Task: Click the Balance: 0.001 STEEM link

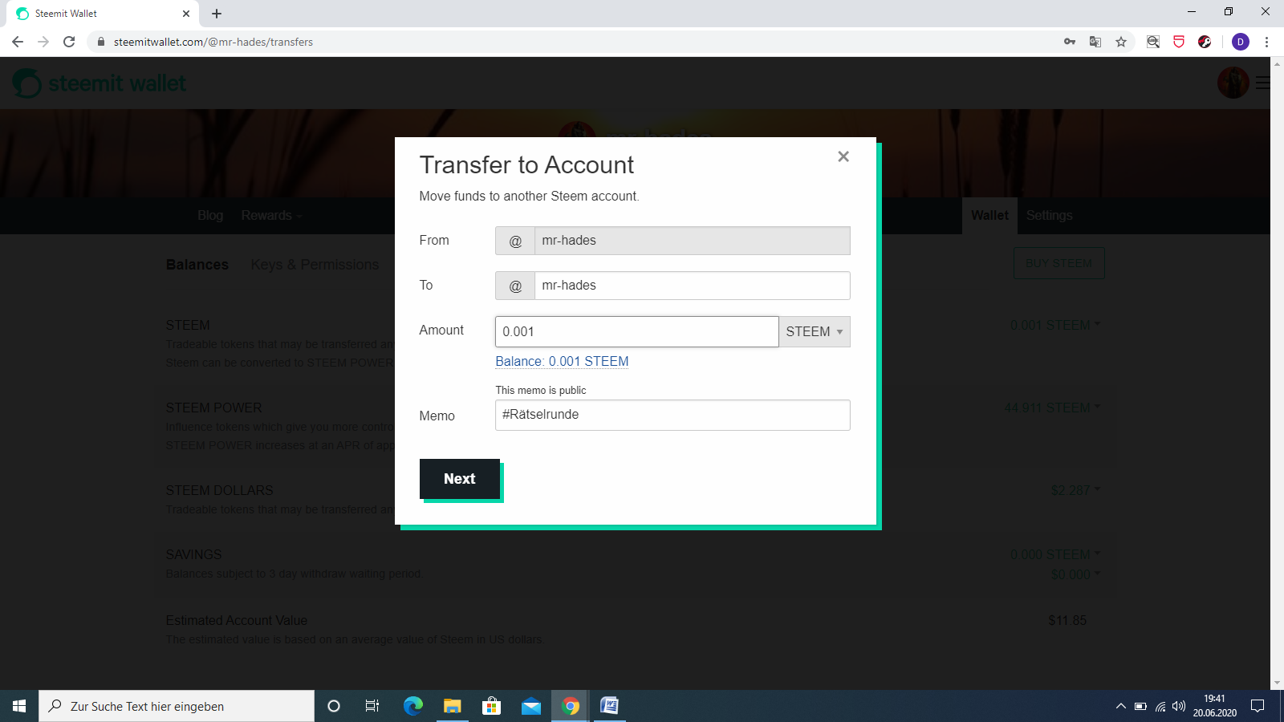Action: click(562, 361)
